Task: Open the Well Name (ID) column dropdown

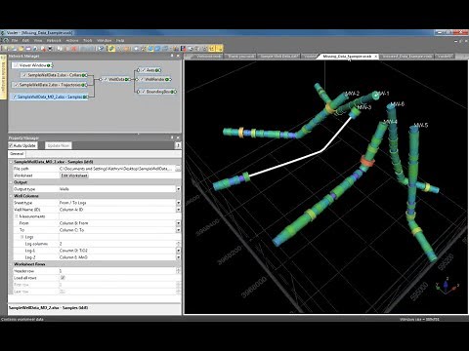Action: tap(178, 210)
